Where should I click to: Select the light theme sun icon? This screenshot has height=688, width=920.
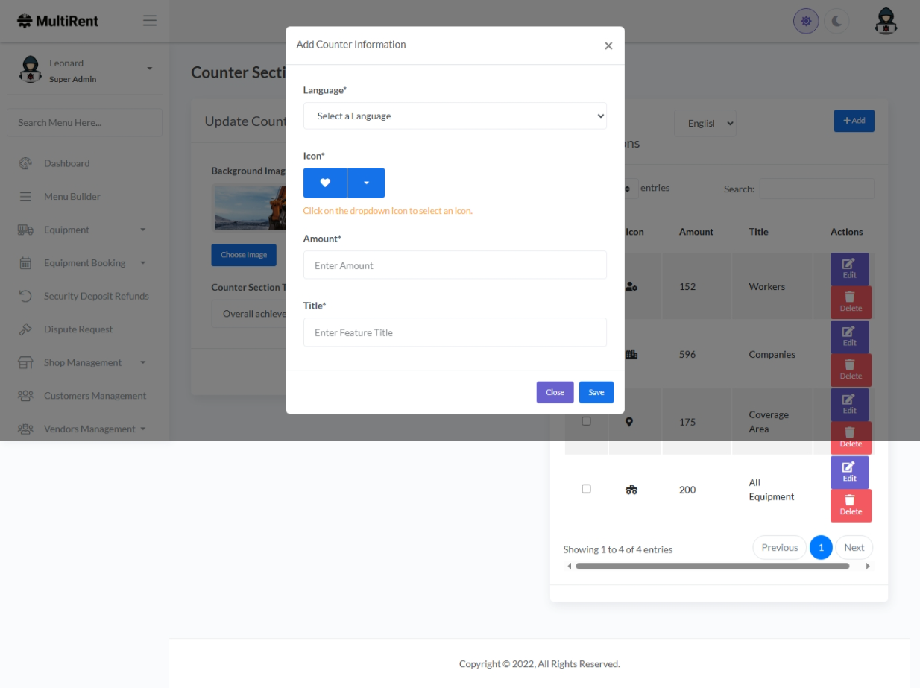[806, 22]
